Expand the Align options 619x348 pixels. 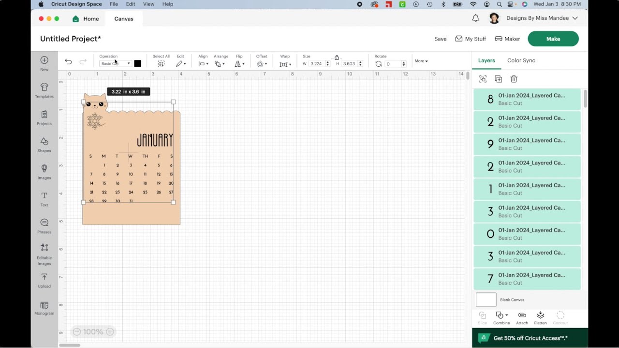point(203,64)
